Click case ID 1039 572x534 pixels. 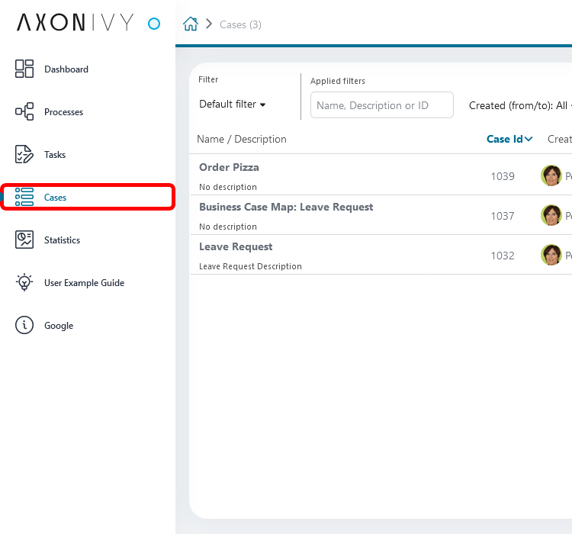pos(503,176)
